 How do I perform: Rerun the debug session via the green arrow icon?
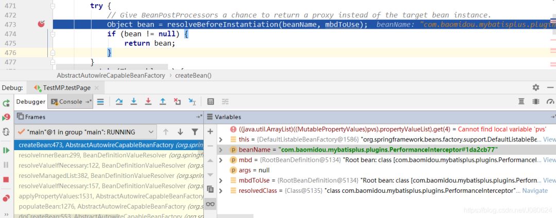pyautogui.click(x=6, y=102)
